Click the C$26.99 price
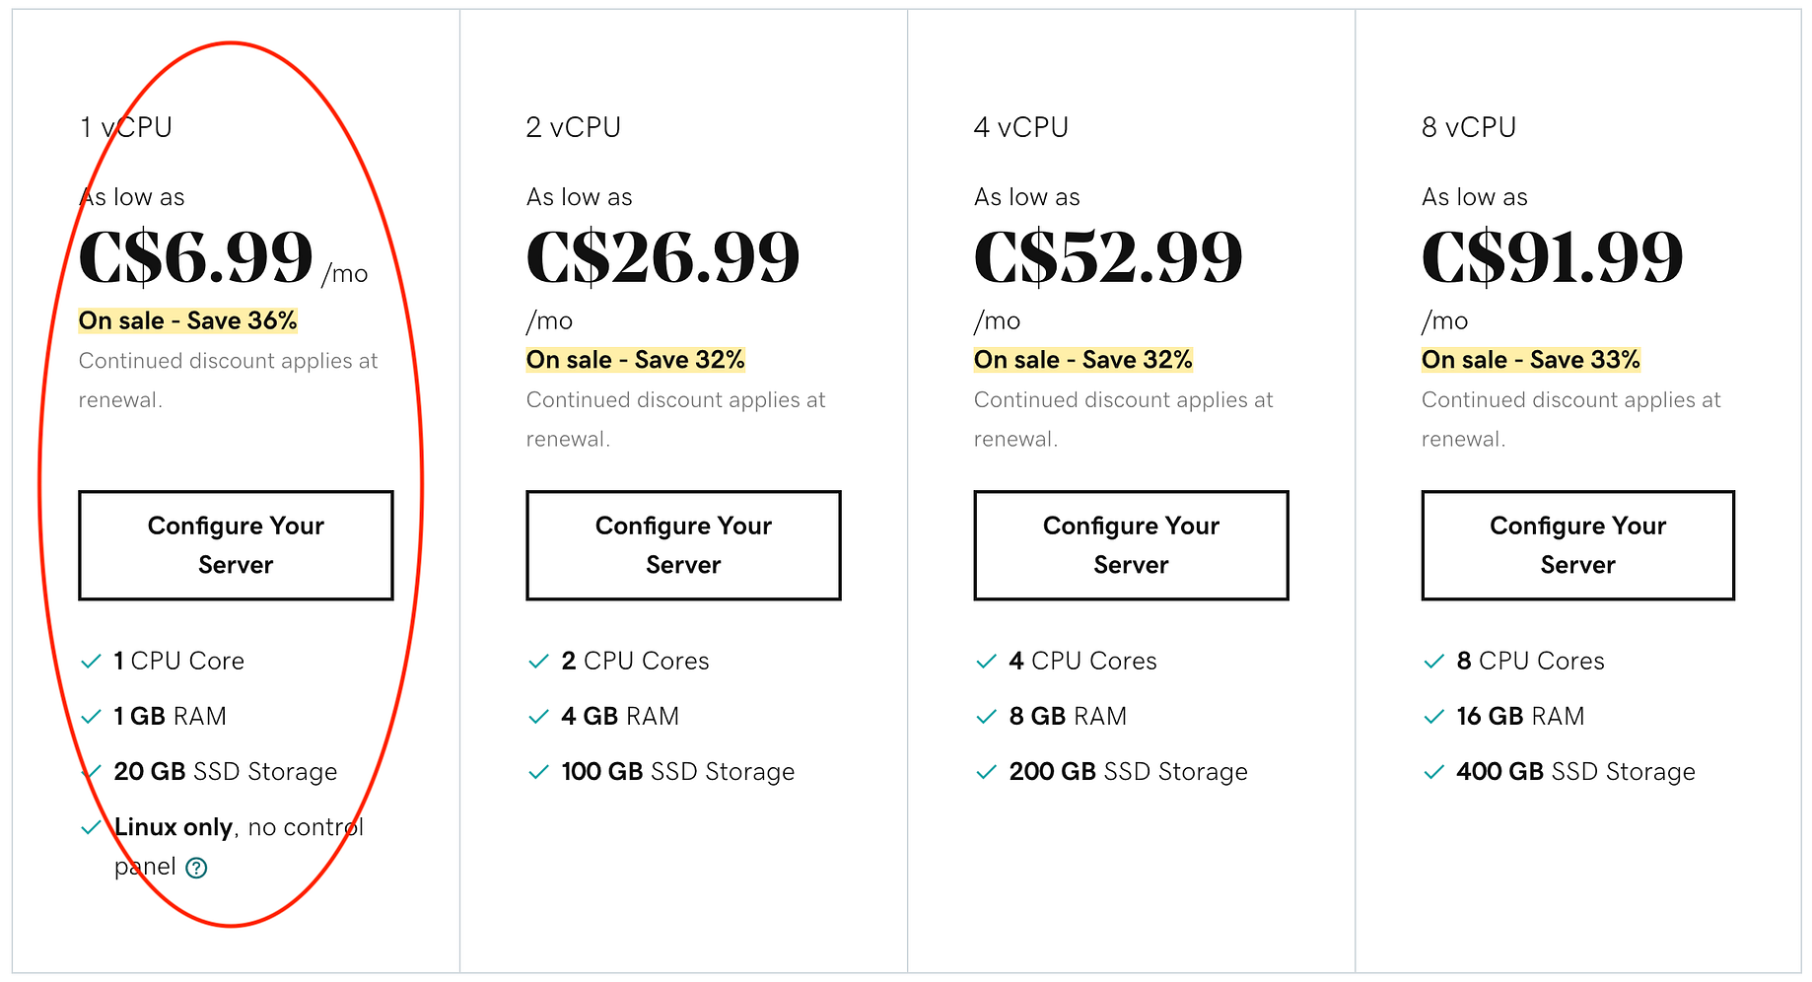The width and height of the screenshot is (1812, 982). point(662,256)
